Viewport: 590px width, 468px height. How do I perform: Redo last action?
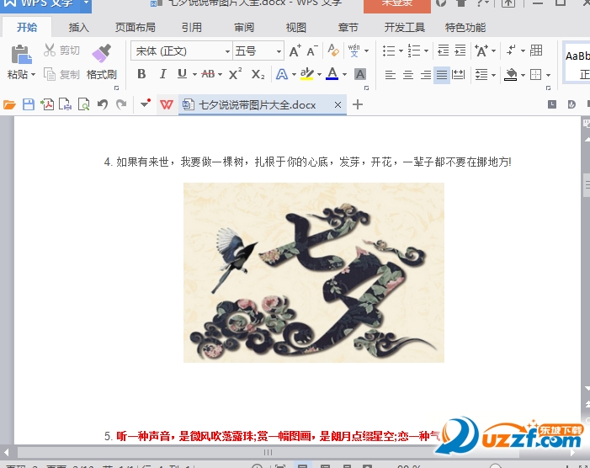pos(121,104)
